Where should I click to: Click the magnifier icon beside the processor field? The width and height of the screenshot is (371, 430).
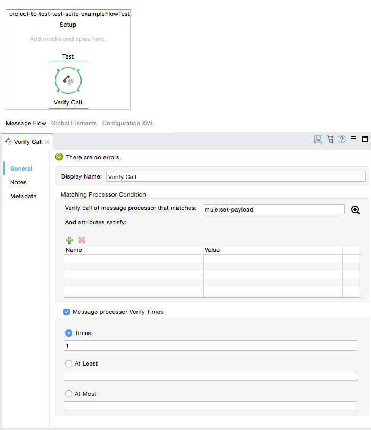(356, 210)
